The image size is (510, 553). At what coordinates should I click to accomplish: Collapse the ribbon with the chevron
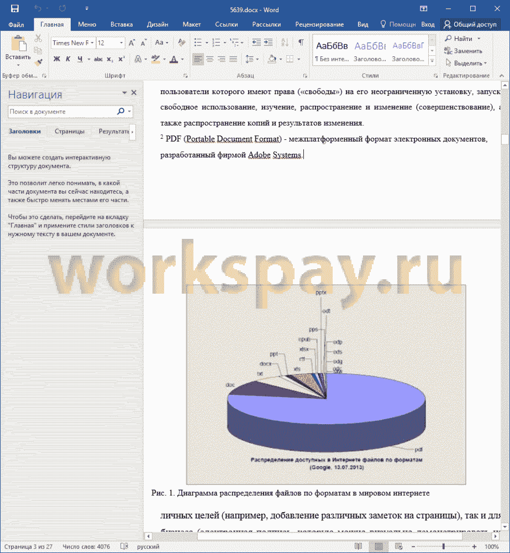click(x=502, y=75)
